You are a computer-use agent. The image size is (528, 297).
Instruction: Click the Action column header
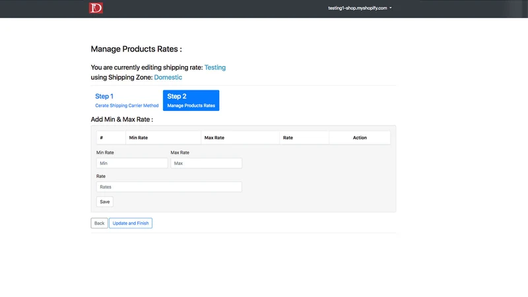pyautogui.click(x=360, y=138)
